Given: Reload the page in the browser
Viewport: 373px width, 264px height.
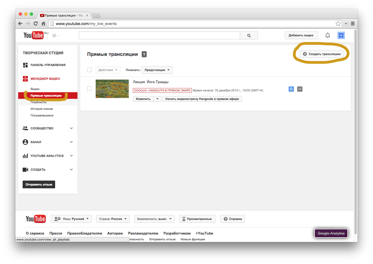Looking at the screenshot, I should click(x=36, y=24).
